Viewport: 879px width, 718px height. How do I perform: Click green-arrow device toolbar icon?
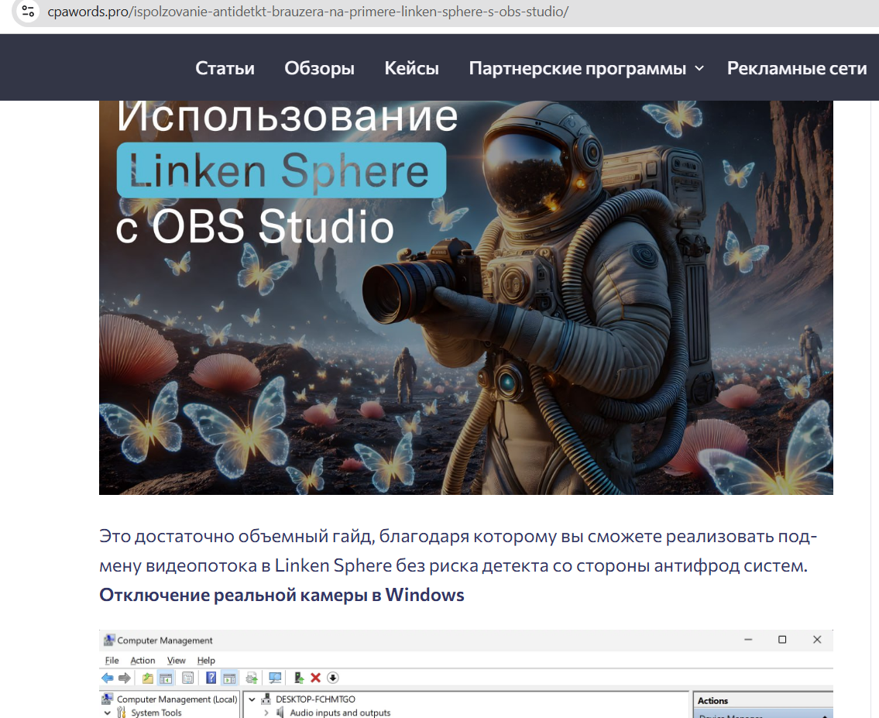click(x=299, y=678)
